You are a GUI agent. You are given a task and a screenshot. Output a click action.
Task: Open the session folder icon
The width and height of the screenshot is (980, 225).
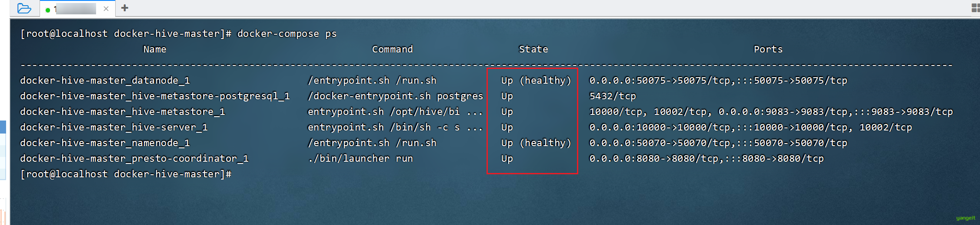point(24,8)
